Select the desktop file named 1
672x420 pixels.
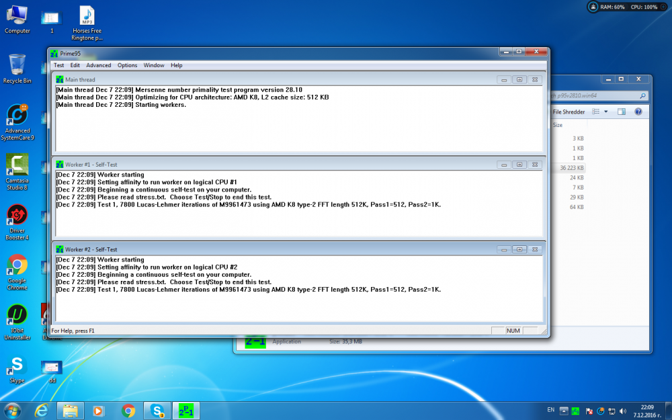52,22
